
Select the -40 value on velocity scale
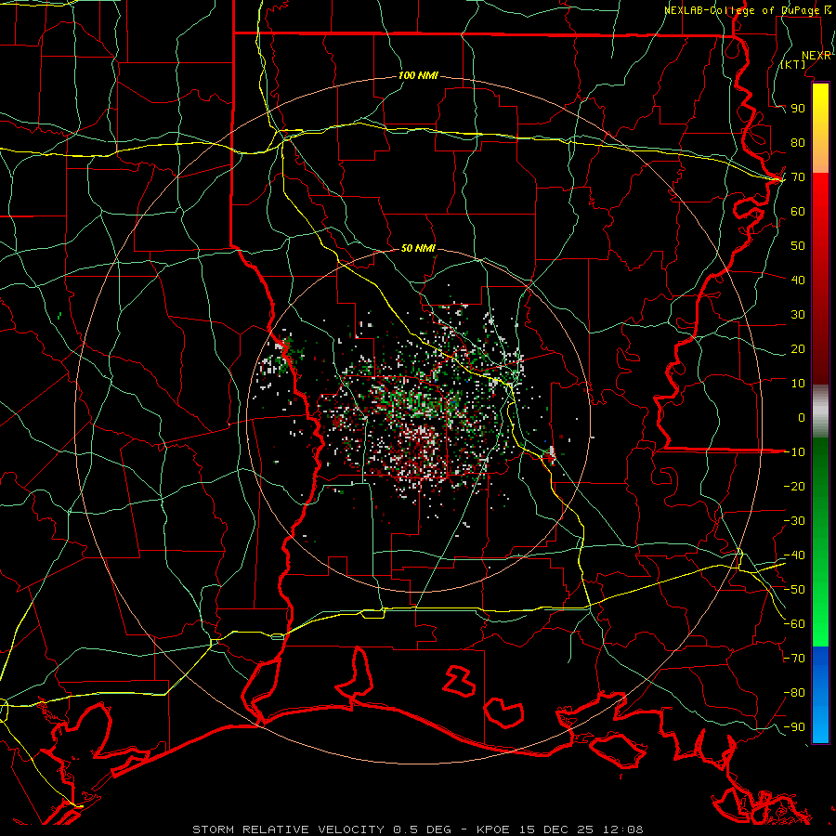[x=794, y=555]
